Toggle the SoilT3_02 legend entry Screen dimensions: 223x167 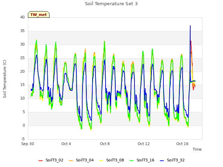click(51, 160)
